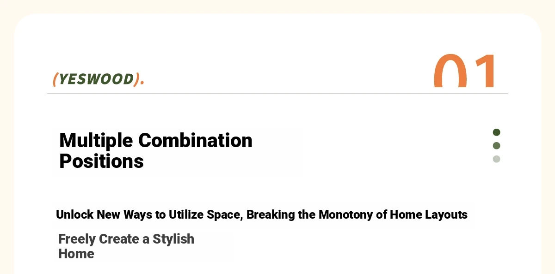Click the orange digit 1
555x274 pixels.
click(485, 71)
